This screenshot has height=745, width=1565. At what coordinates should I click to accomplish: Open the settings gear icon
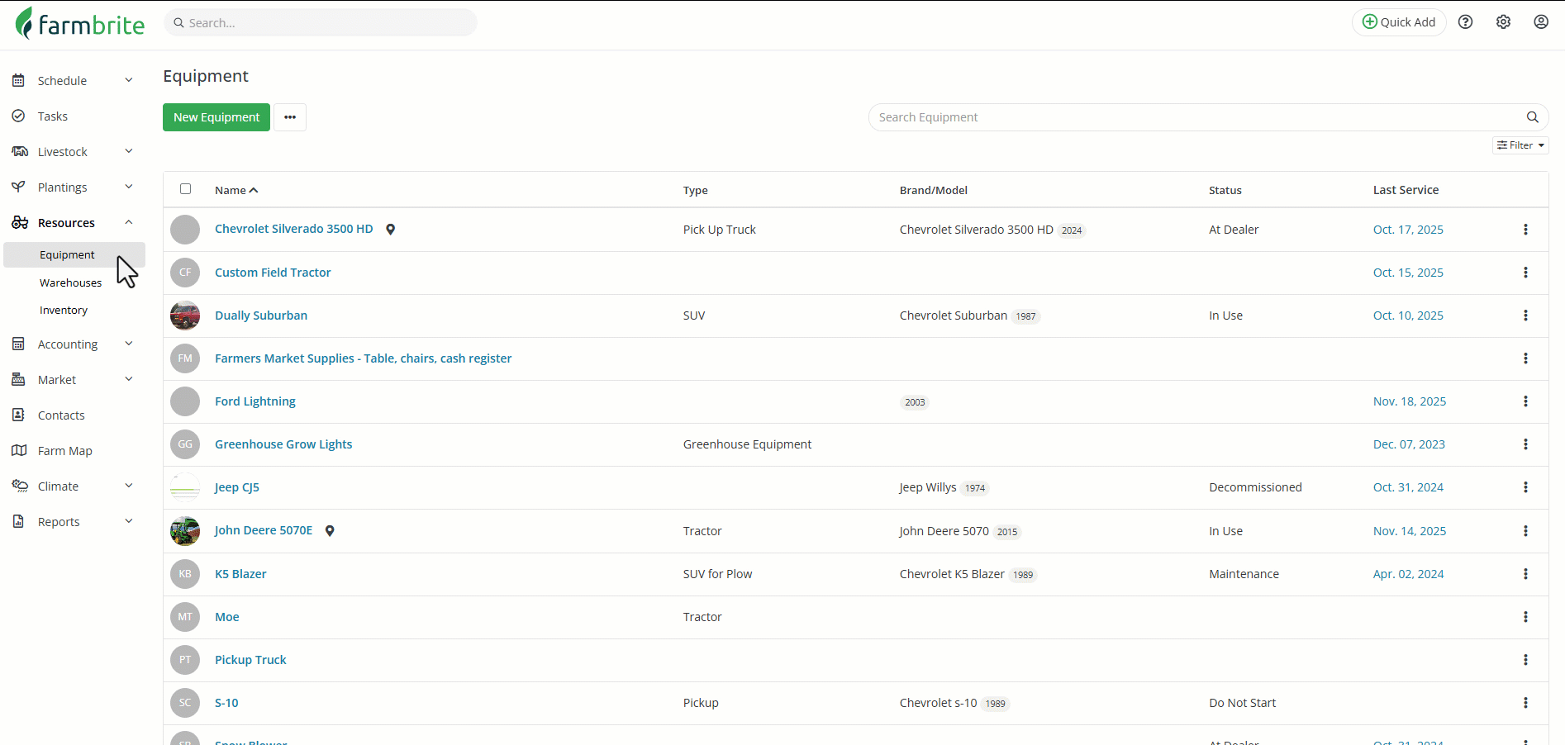click(x=1503, y=22)
